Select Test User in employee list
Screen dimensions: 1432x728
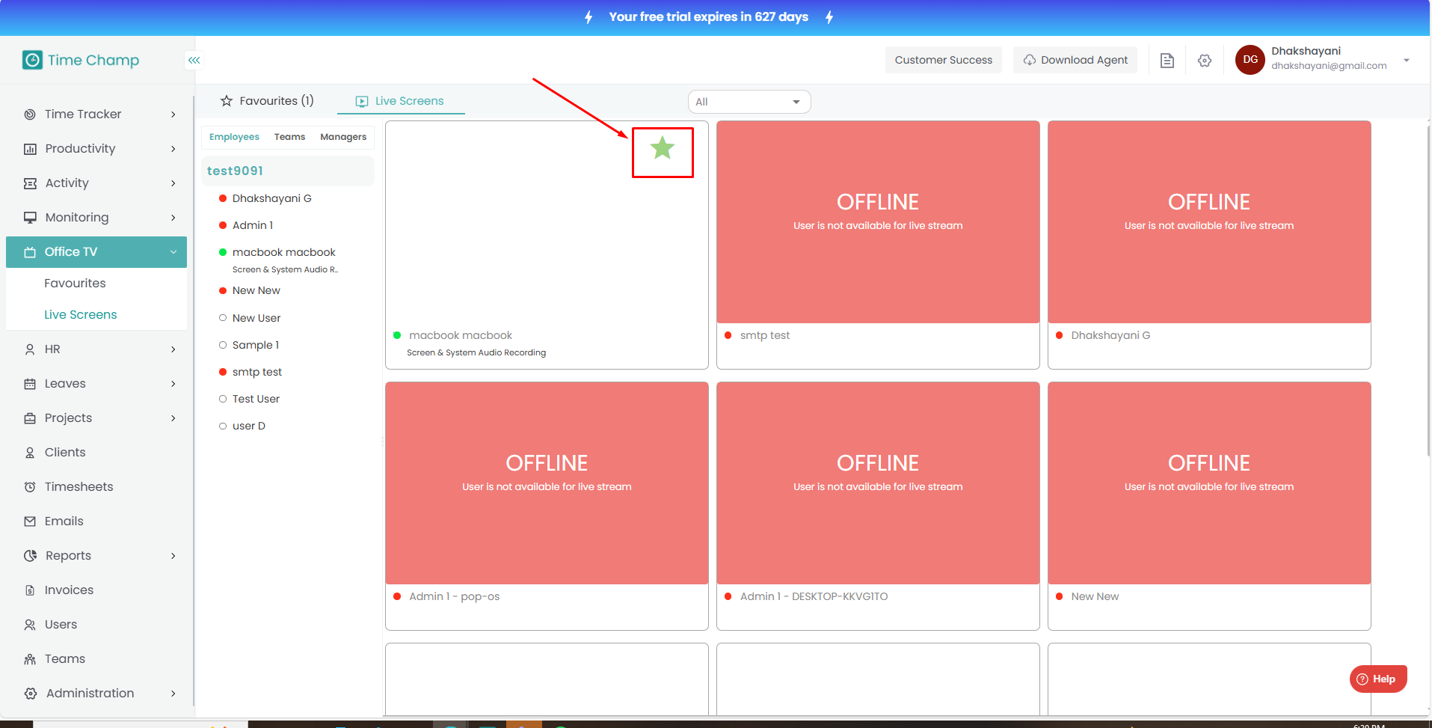[x=256, y=399]
